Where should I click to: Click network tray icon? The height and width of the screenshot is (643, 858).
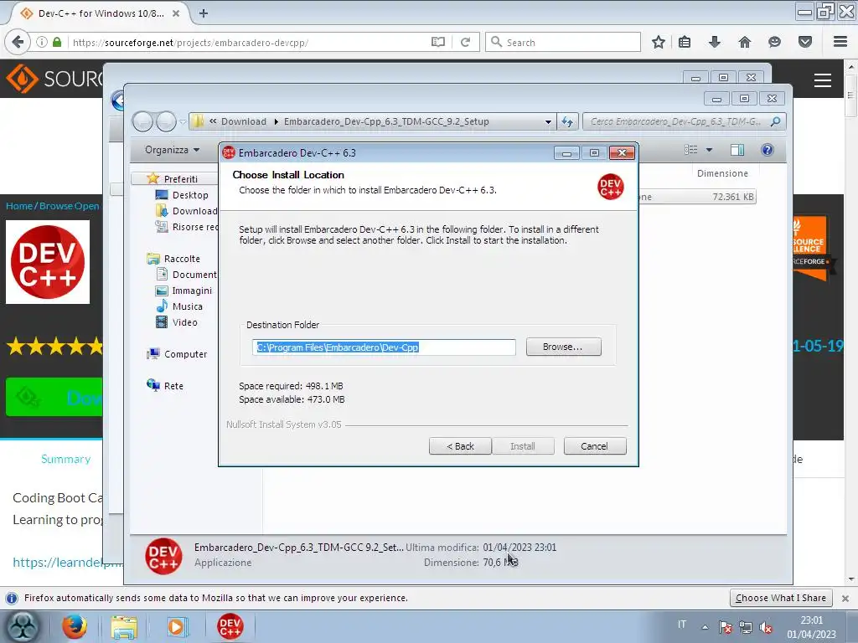[745, 627]
